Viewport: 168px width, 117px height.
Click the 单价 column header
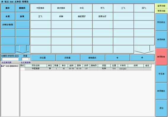64,65
